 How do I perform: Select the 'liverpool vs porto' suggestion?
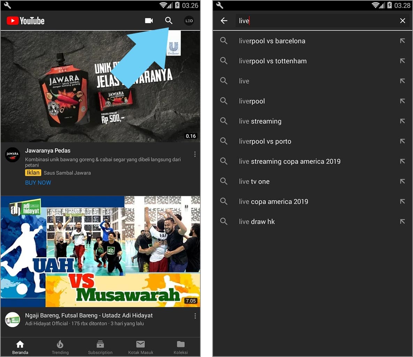coord(313,141)
